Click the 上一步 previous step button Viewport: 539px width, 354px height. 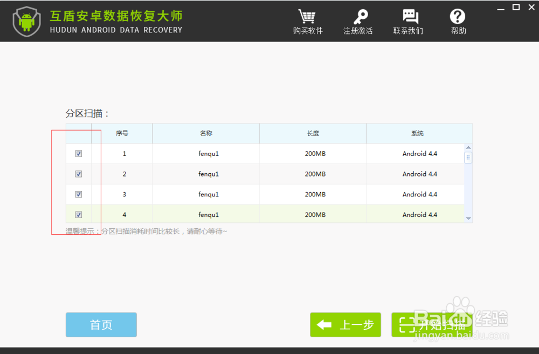click(345, 325)
